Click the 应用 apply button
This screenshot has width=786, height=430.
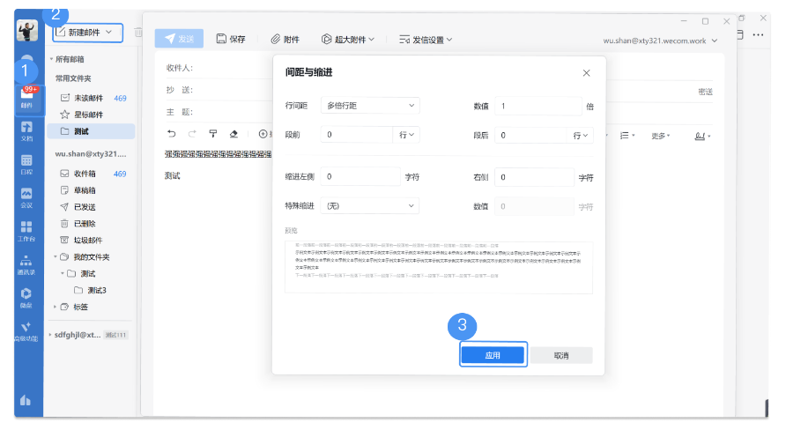coord(493,355)
